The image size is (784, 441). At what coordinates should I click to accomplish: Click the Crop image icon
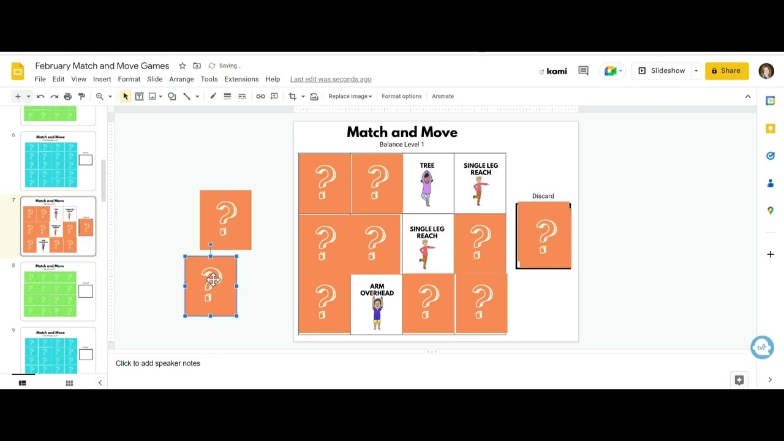pos(292,96)
